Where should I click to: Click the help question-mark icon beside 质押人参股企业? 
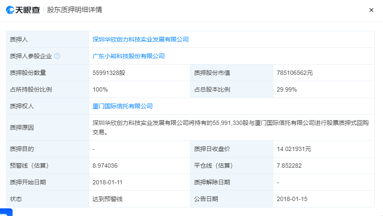tap(57, 56)
